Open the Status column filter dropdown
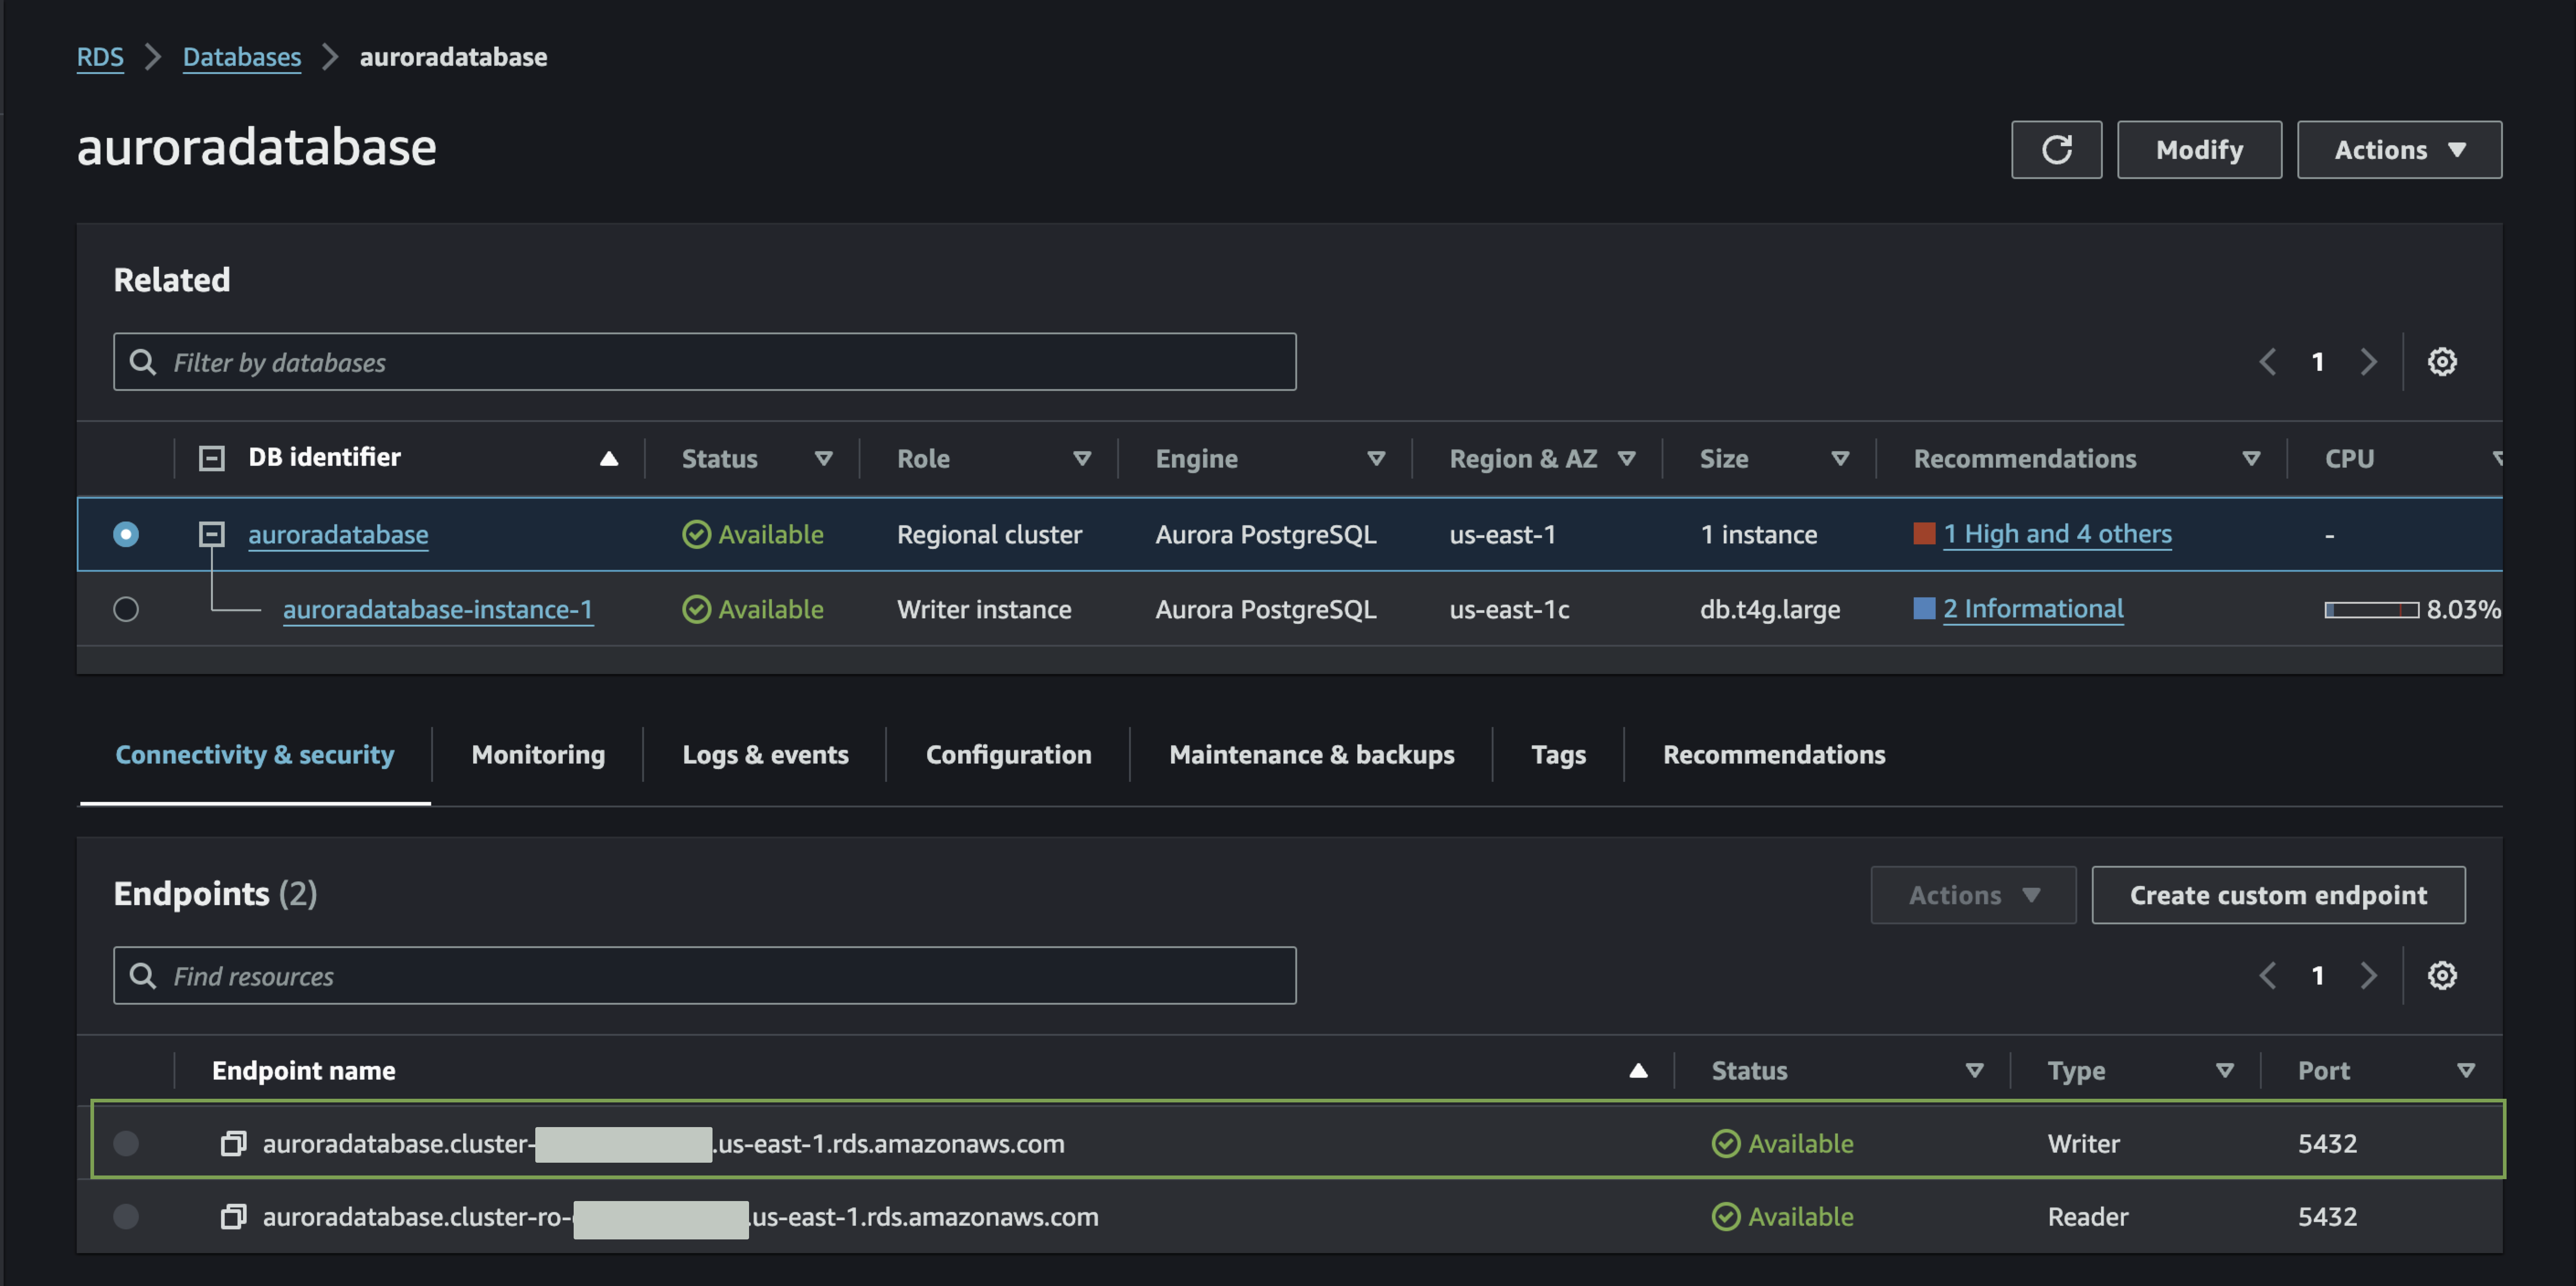Viewport: 2576px width, 1286px height. click(823, 459)
